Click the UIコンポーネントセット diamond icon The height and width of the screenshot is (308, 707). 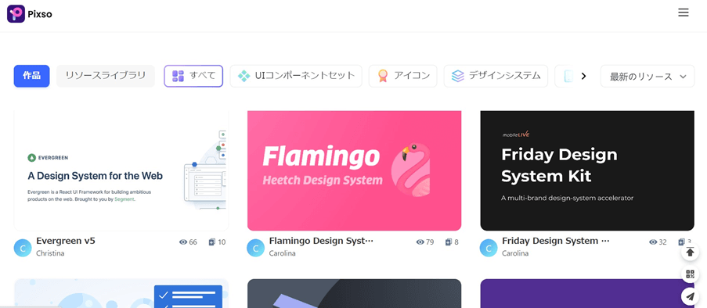243,76
